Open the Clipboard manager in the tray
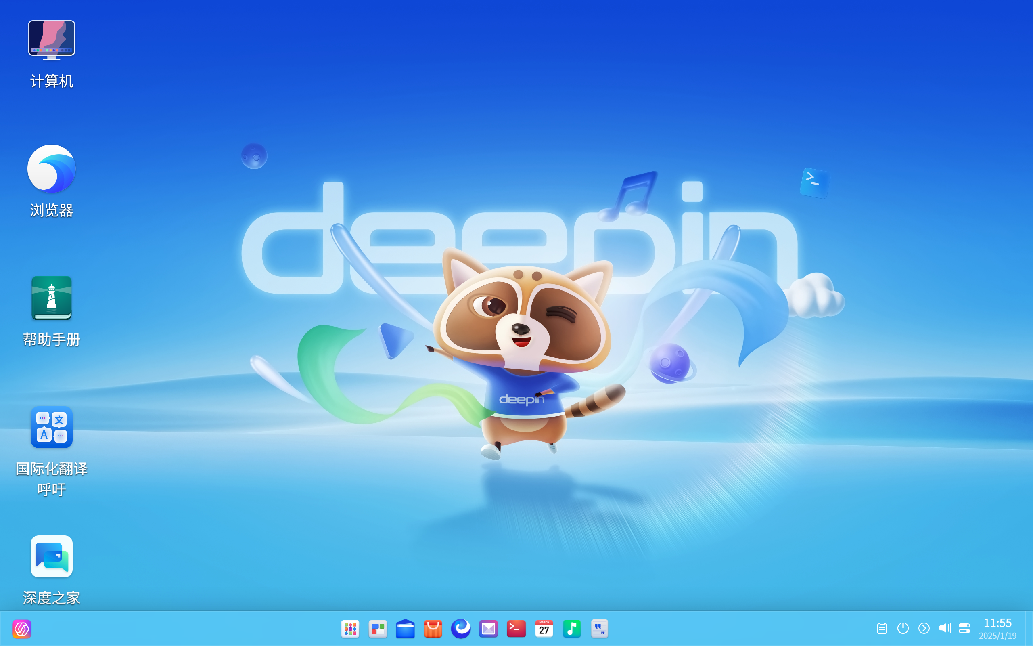This screenshot has height=646, width=1033. (882, 629)
